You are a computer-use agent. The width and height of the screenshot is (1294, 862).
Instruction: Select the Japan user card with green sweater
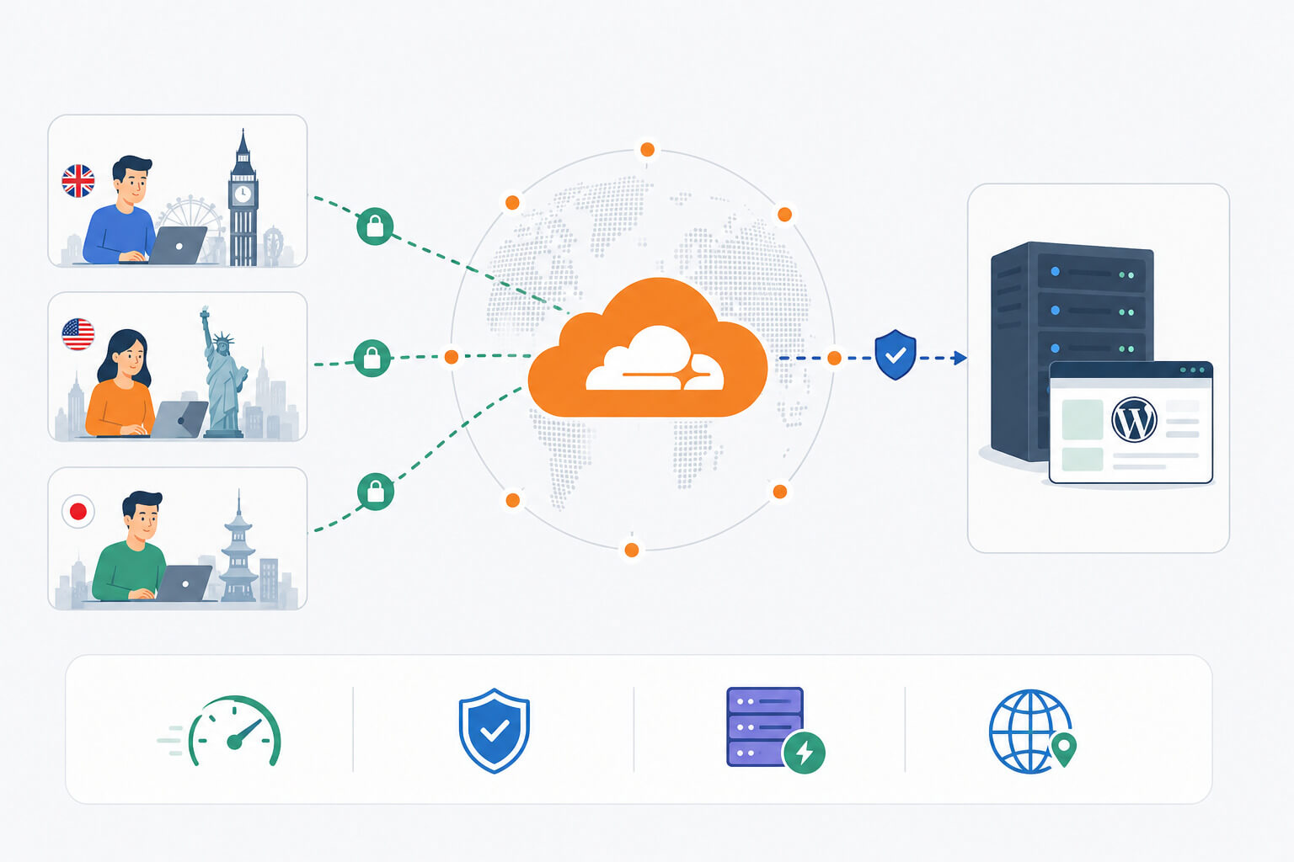coord(178,539)
